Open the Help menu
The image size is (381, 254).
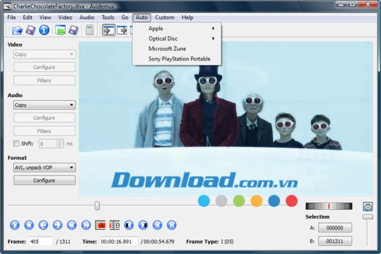point(188,17)
